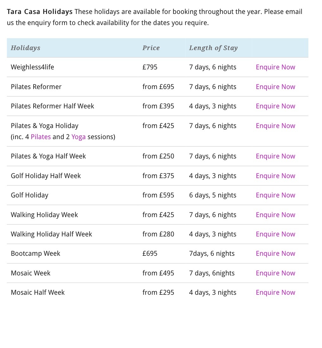Click Enquire Now for Bootcamp Week

coord(275,254)
